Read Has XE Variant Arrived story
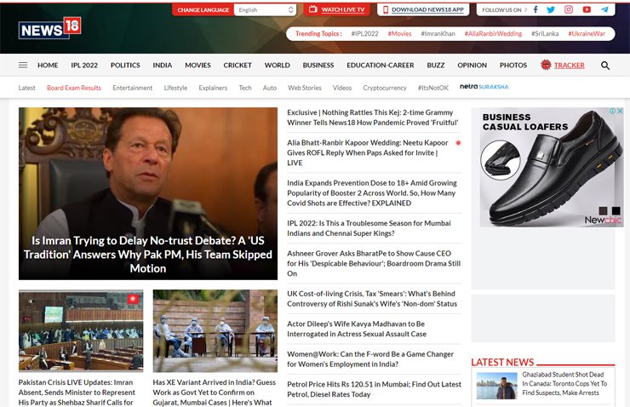 click(215, 393)
